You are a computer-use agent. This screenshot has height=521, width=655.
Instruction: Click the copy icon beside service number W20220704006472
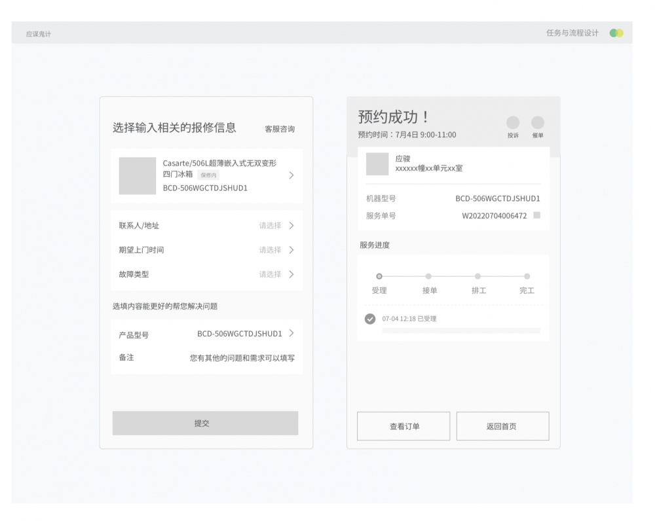[x=537, y=215]
